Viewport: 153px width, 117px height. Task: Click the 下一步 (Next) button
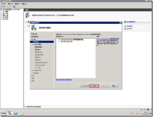coord(94,86)
